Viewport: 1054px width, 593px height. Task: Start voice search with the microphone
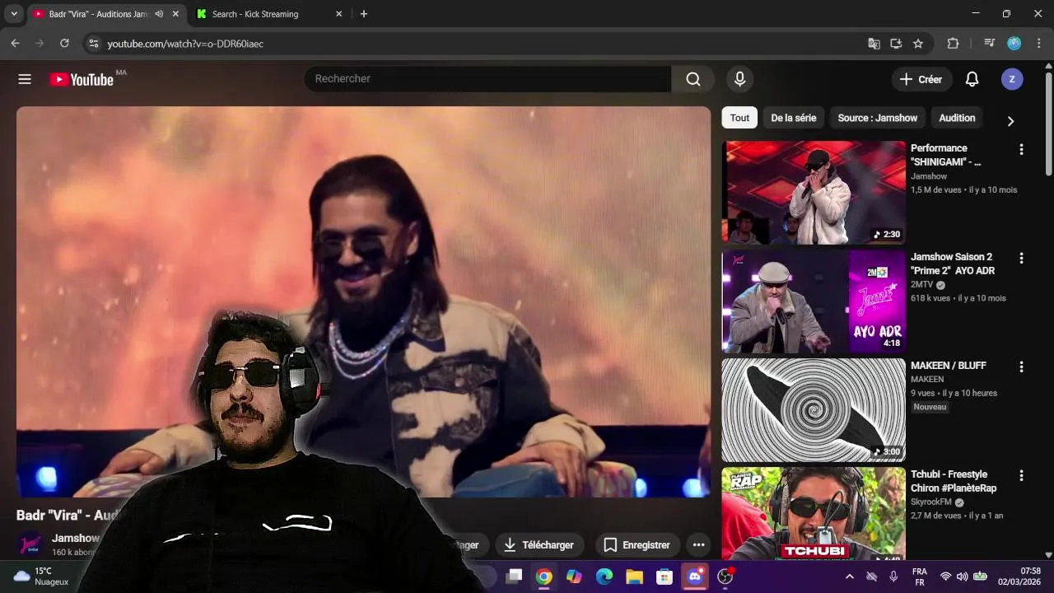tap(739, 79)
